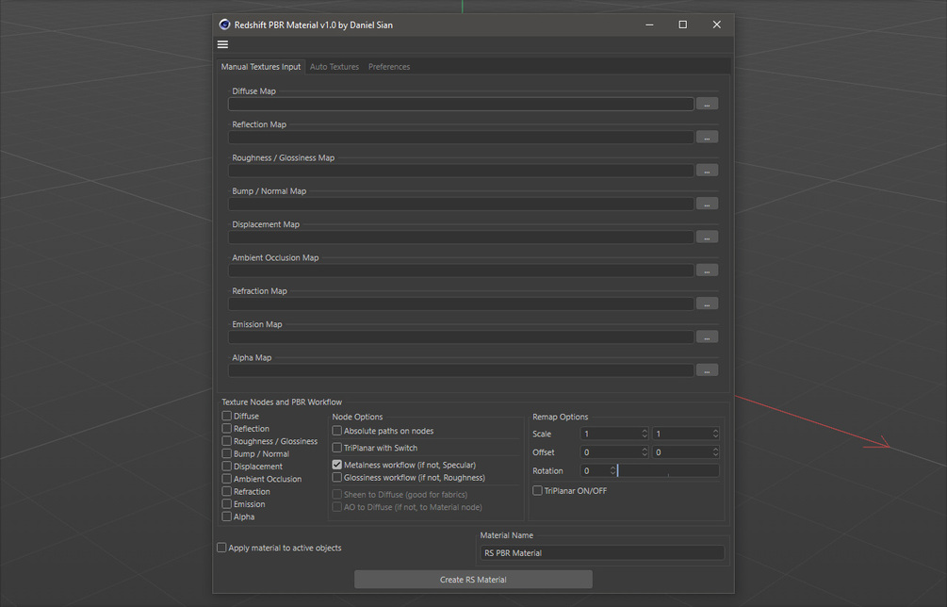
Task: Enable the Diffuse texture node checkbox
Action: tap(226, 416)
